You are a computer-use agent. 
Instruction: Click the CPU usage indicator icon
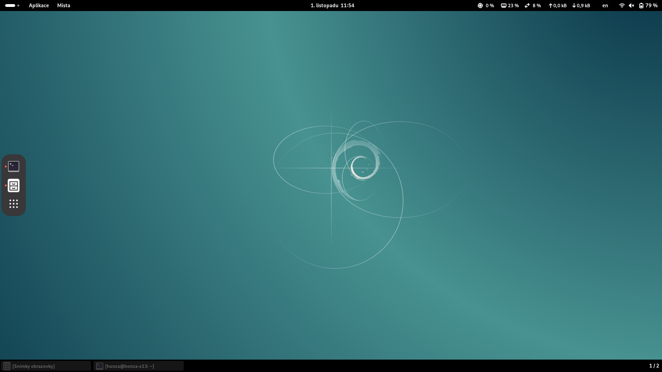pyautogui.click(x=480, y=6)
